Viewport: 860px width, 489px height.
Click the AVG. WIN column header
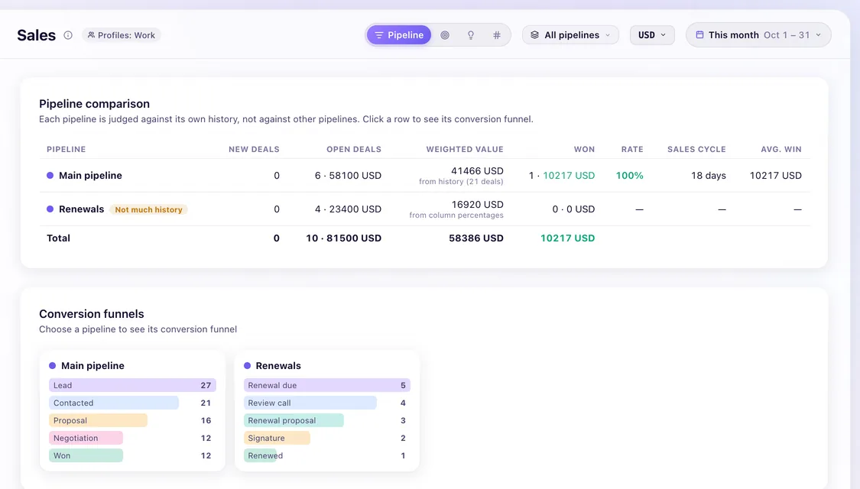[781, 149]
